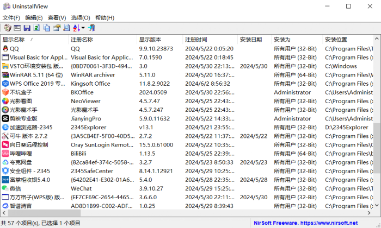Click the horizontal scrollbar left arrow
The width and height of the screenshot is (381, 228).
(4, 213)
